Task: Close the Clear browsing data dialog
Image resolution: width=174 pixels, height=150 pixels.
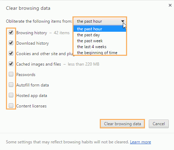Action: click(x=170, y=5)
